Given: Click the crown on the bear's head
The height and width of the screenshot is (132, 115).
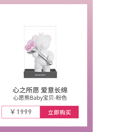Looking at the screenshot, I should tap(41, 34).
